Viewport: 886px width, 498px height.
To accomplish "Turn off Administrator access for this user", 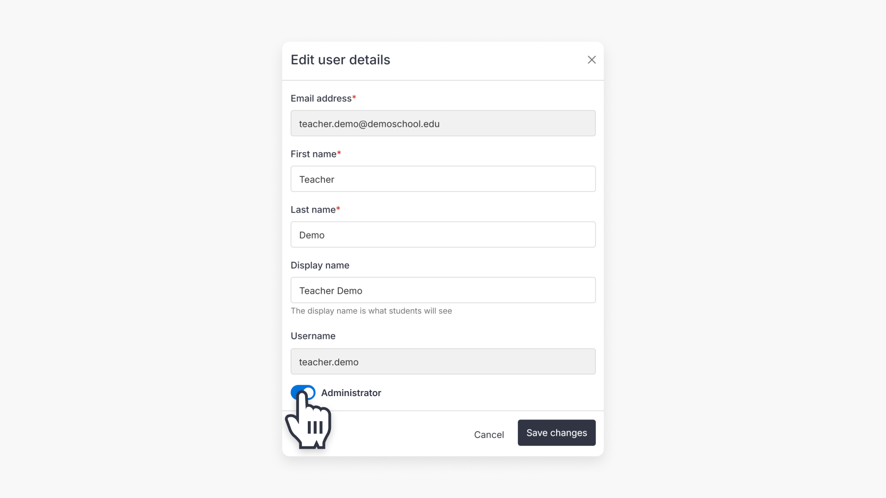I will [303, 392].
